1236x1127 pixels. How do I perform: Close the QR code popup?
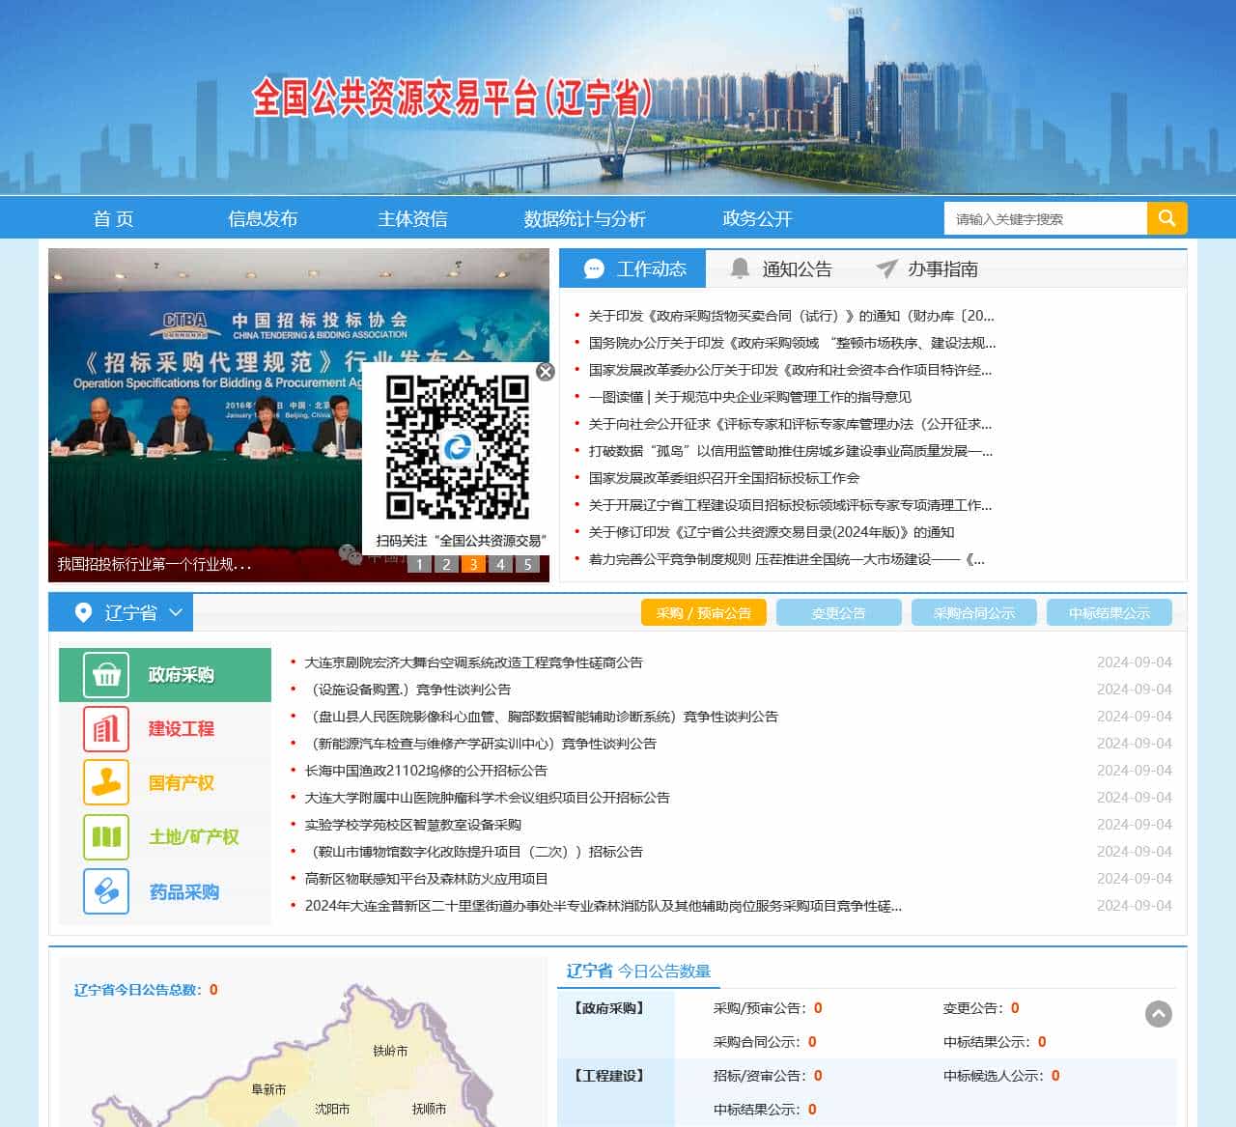[x=547, y=370]
